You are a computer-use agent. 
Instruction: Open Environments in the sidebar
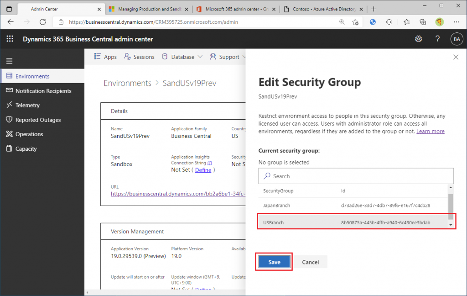pos(42,76)
